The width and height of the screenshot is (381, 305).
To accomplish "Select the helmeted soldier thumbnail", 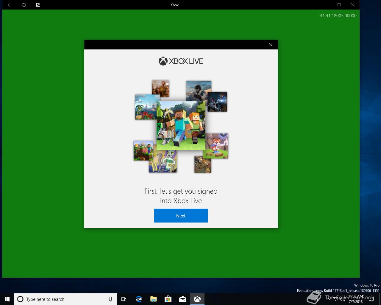I will [199, 91].
